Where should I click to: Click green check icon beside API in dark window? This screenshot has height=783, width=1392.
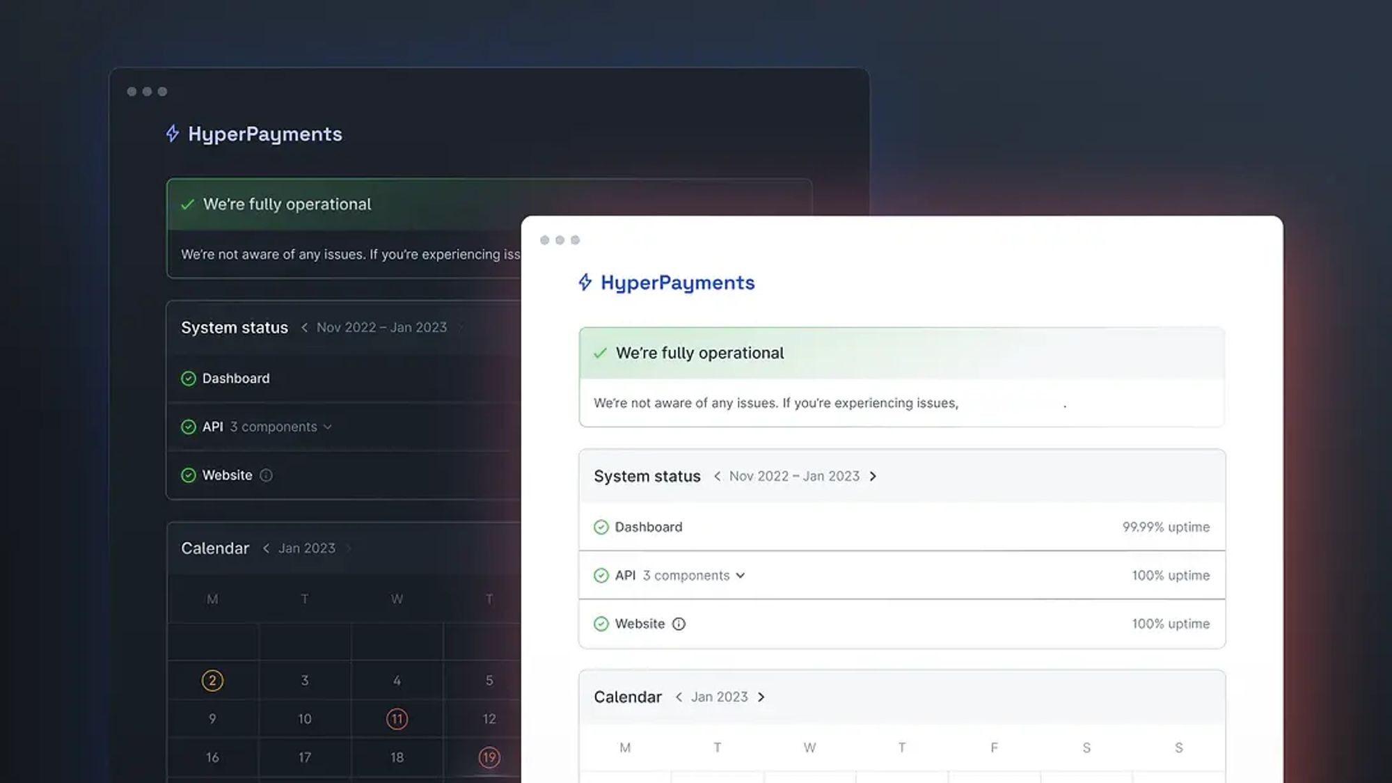tap(189, 427)
